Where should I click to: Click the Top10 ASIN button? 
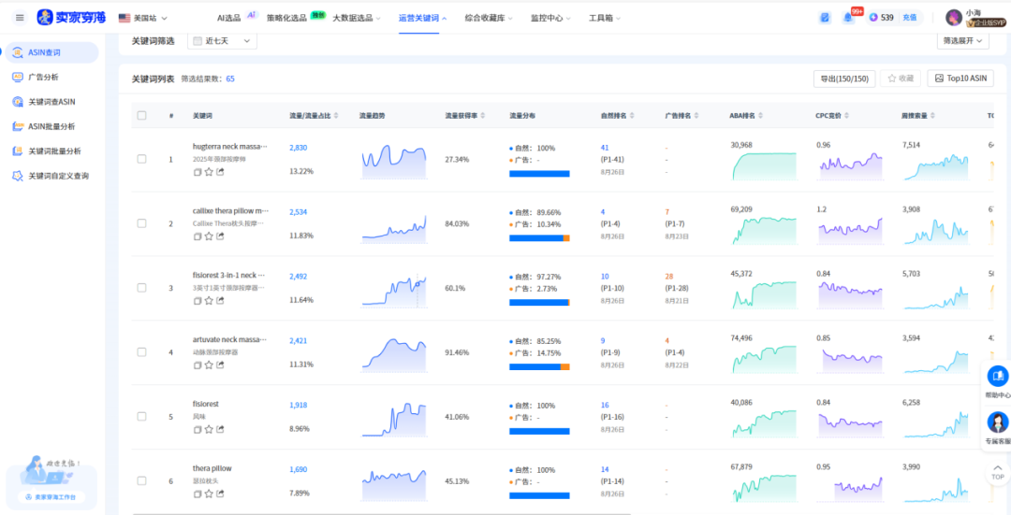pos(960,79)
